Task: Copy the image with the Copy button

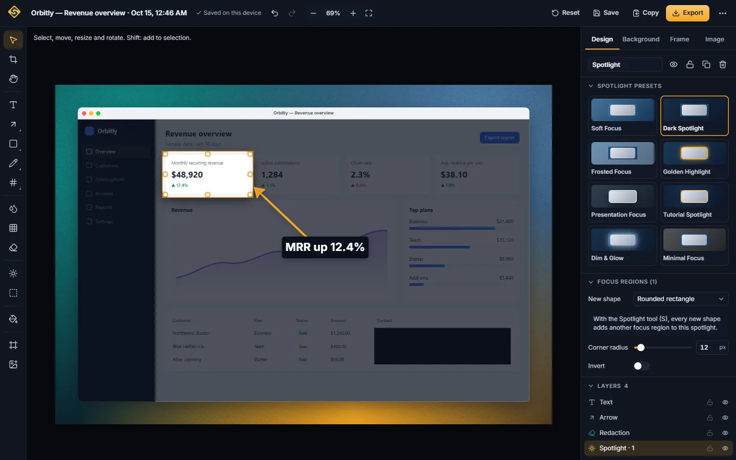Action: 646,13
